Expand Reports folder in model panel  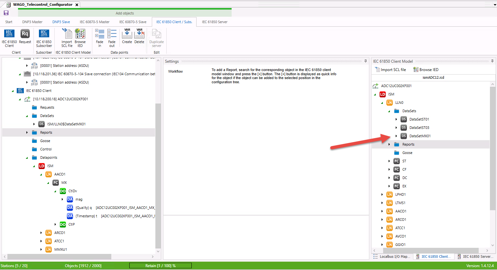click(x=389, y=144)
